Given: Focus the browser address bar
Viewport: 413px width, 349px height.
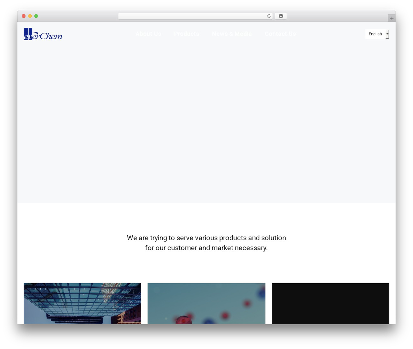Looking at the screenshot, I should tap(195, 16).
